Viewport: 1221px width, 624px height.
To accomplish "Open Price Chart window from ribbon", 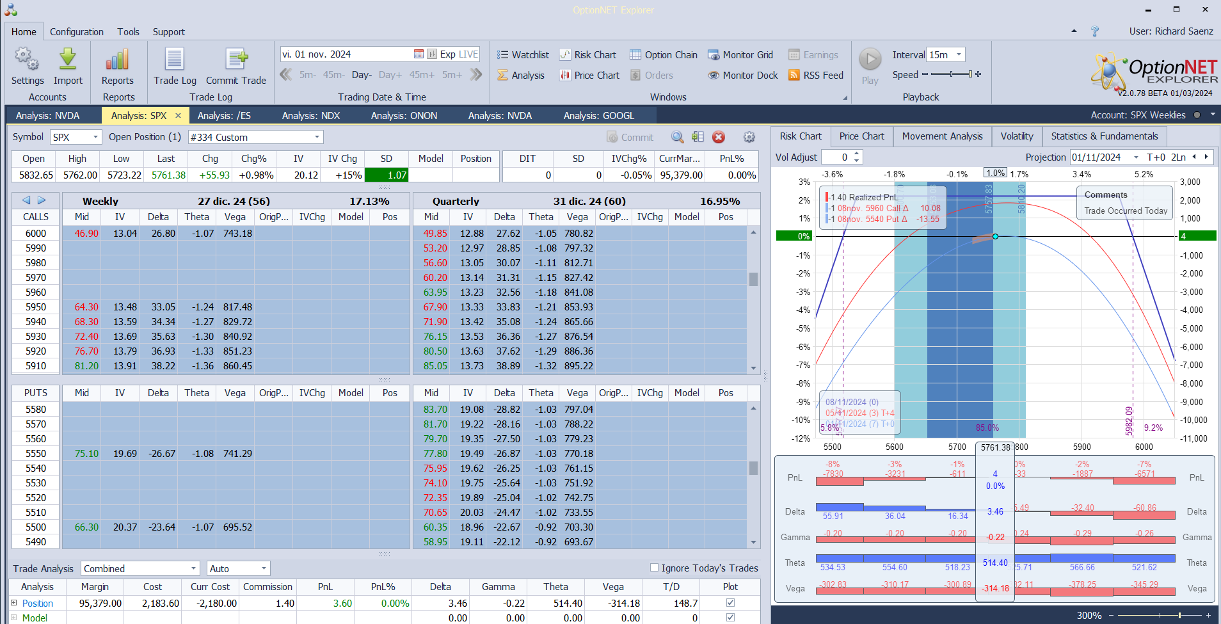I will coord(589,76).
